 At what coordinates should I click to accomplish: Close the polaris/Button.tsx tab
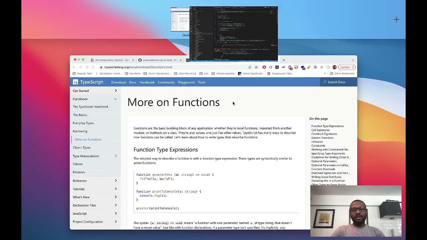[x=180, y=60]
